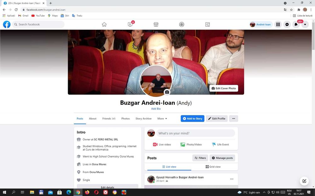Open Gyuszi Horvath profile name link
This screenshot has height=196, width=315.
point(166,177)
